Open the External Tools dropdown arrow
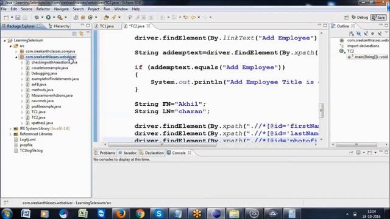The width and height of the screenshot is (390, 219). (x=66, y=18)
